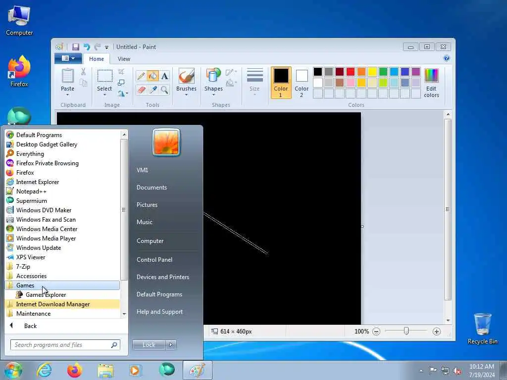Pick the green color swatch
The image size is (507, 380).
(383, 72)
